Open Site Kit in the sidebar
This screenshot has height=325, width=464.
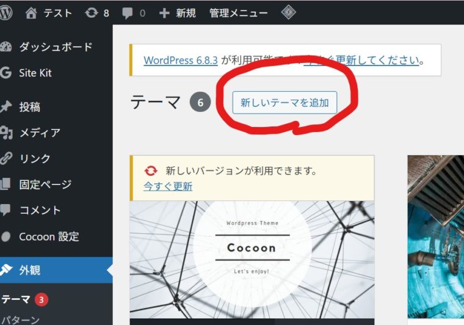pyautogui.click(x=35, y=73)
